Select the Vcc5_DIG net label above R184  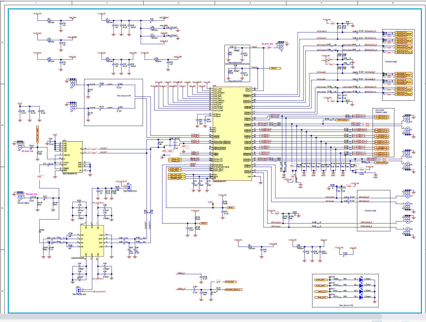pos(353,248)
